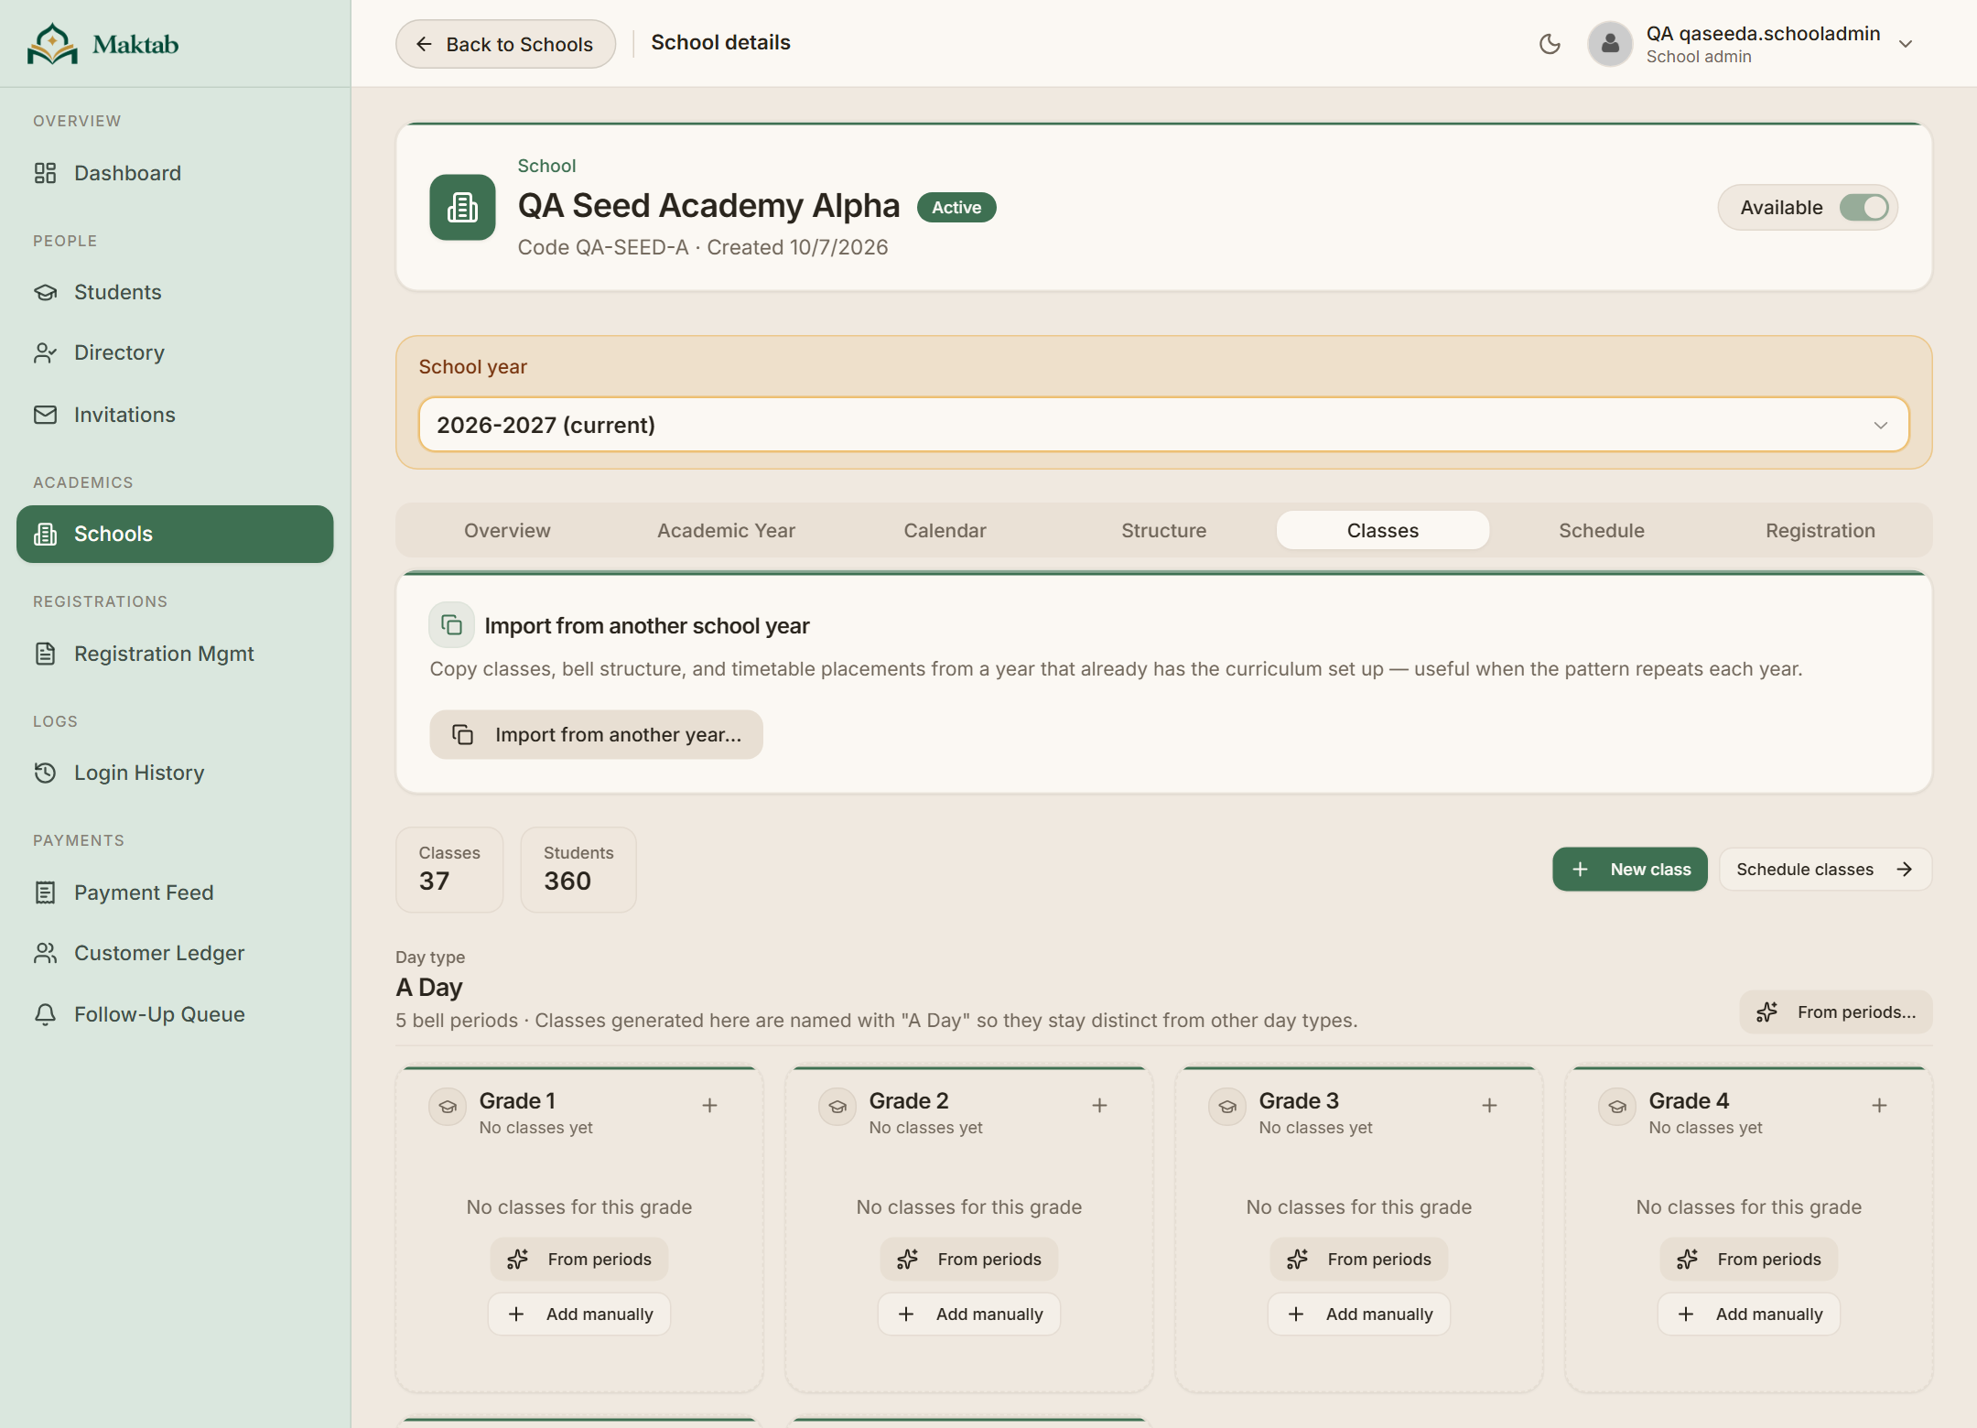Click the green school building icon
The image size is (1977, 1428).
coord(462,208)
